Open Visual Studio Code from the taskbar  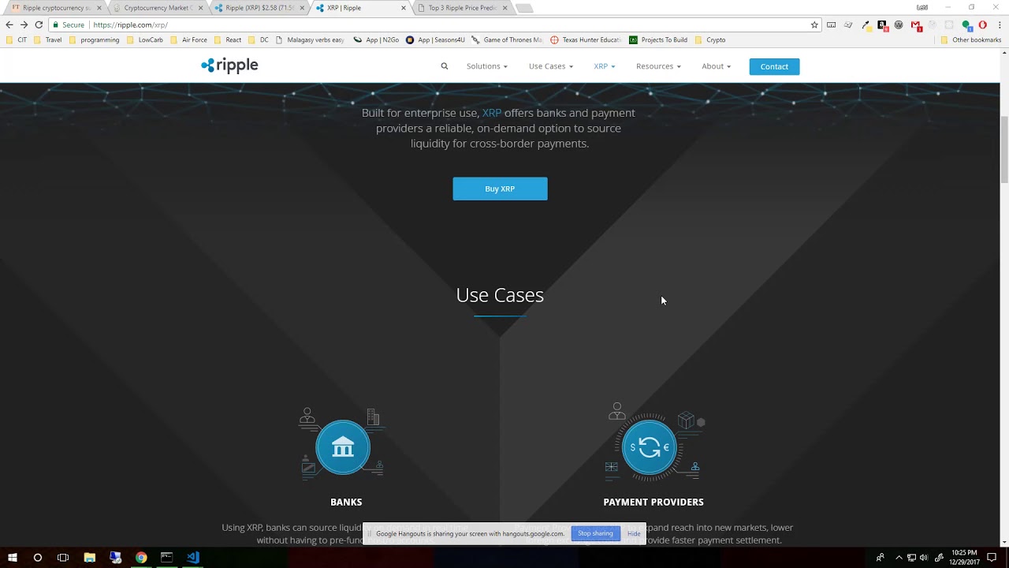click(x=193, y=558)
